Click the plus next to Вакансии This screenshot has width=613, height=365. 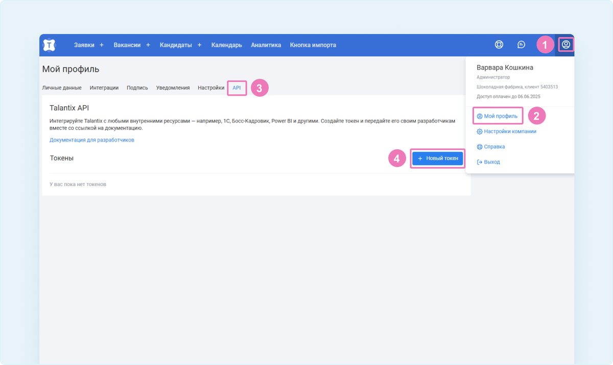148,45
